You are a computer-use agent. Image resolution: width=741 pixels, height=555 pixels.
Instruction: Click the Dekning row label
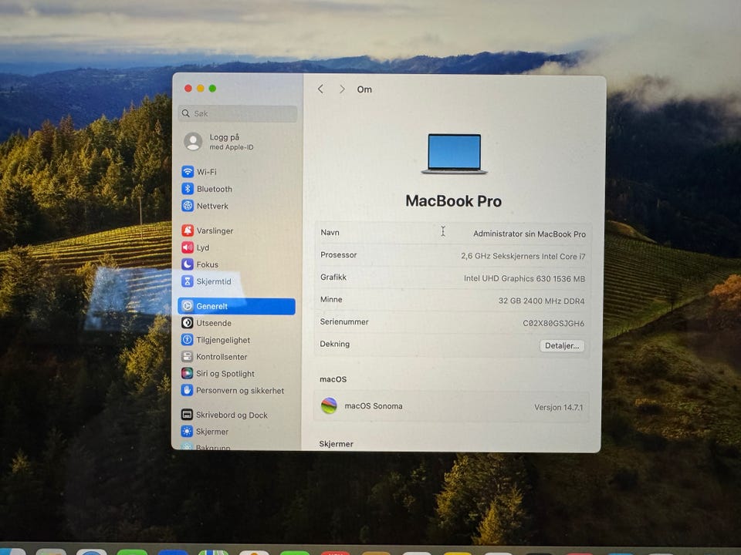[334, 344]
